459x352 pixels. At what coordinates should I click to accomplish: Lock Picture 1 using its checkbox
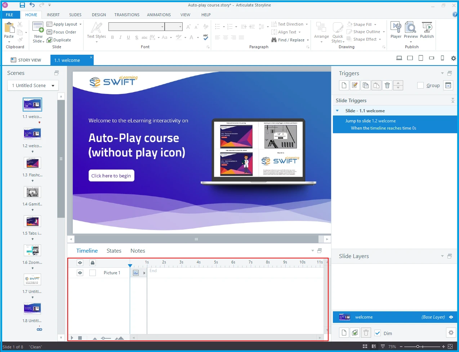point(93,273)
